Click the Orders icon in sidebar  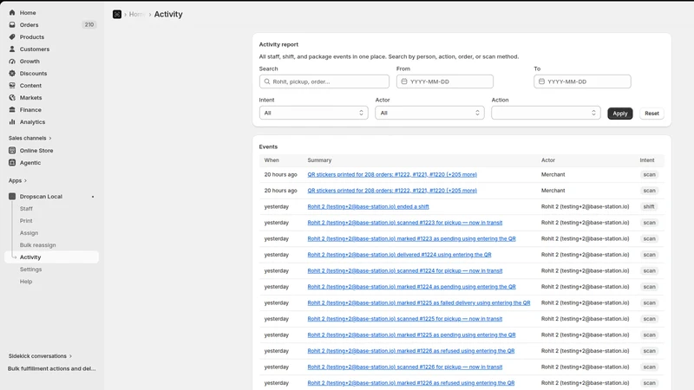12,25
